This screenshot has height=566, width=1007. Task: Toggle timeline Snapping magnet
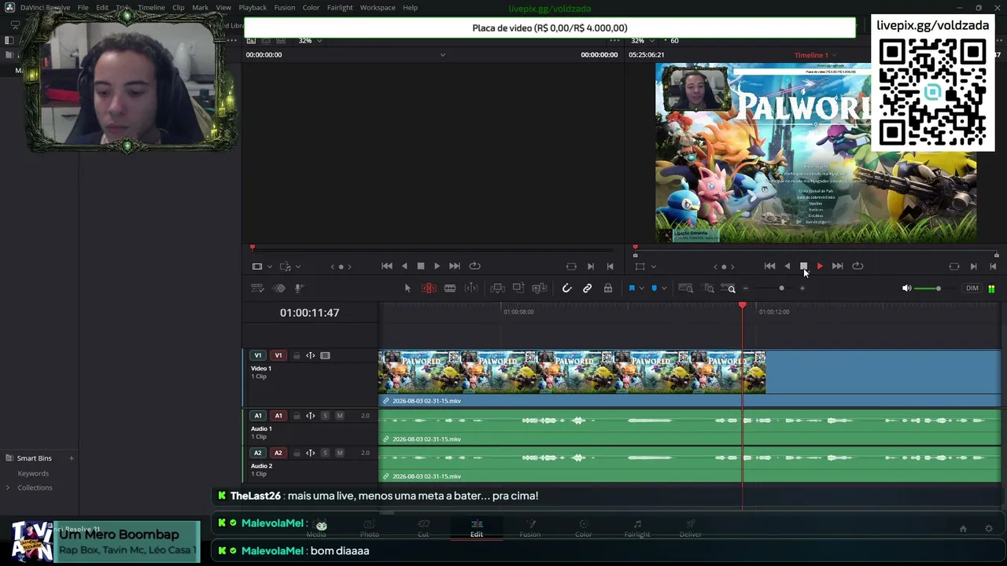pyautogui.click(x=566, y=289)
